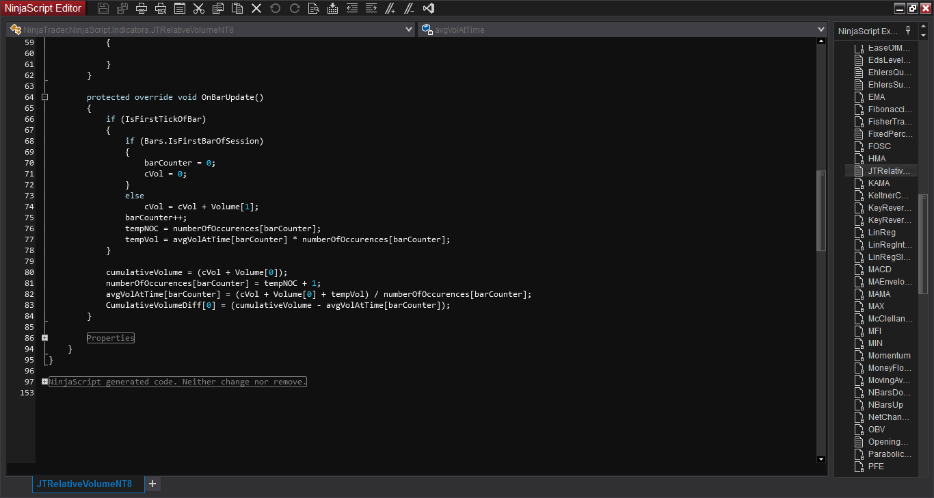Select HMA indicator in explorer
The image size is (934, 498).
tap(877, 159)
